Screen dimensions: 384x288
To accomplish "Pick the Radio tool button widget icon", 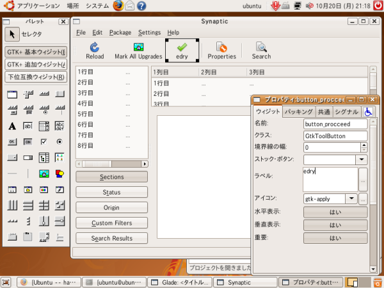I will (44, 110).
